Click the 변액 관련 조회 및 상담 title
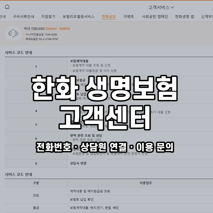Screen dimensions: 213x213 (86, 136)
